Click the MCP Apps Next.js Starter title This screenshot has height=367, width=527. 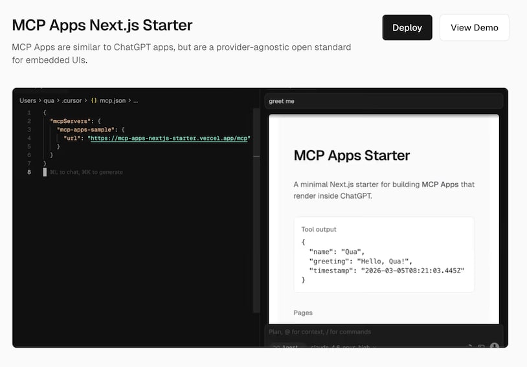(x=102, y=25)
